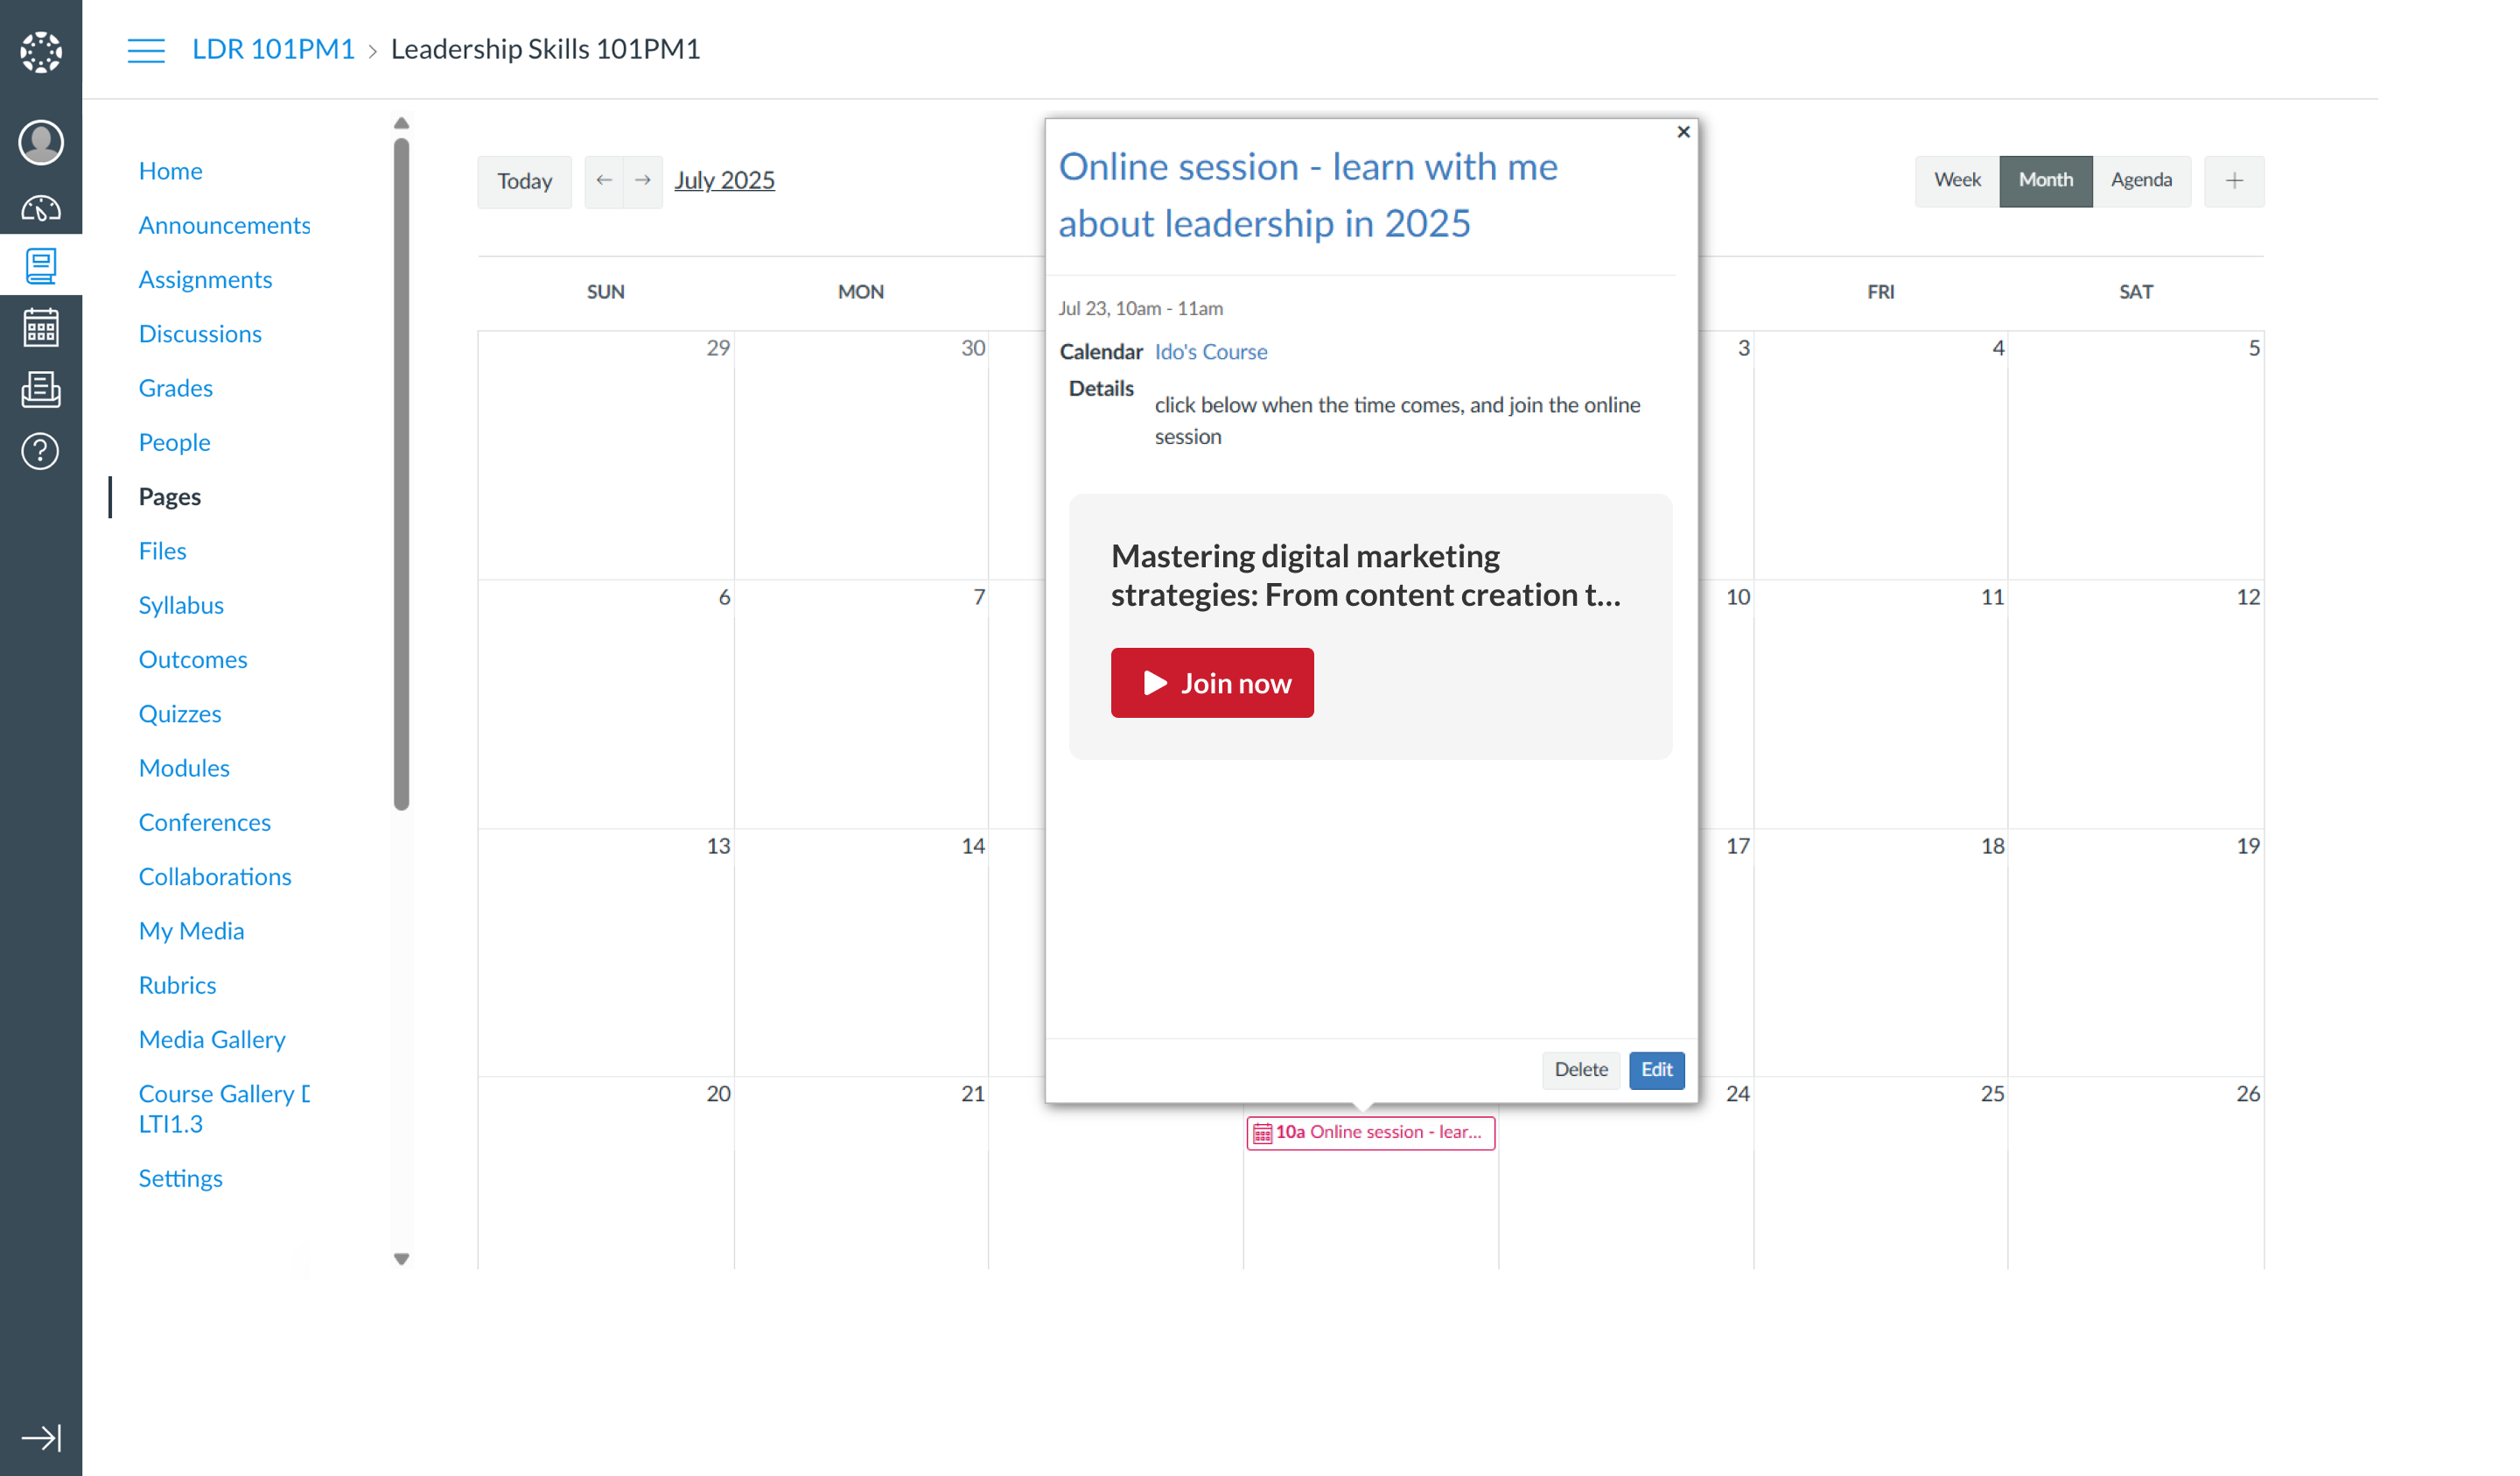Toggle course menu with hamburger icon
2520x1476 pixels.
click(x=146, y=49)
